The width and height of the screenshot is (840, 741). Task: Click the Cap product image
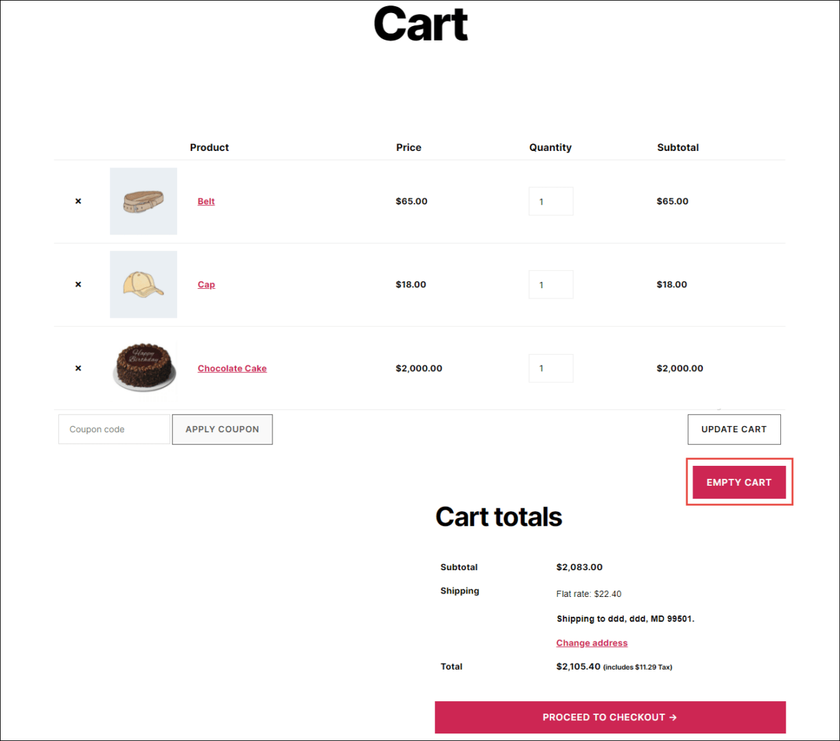[143, 284]
